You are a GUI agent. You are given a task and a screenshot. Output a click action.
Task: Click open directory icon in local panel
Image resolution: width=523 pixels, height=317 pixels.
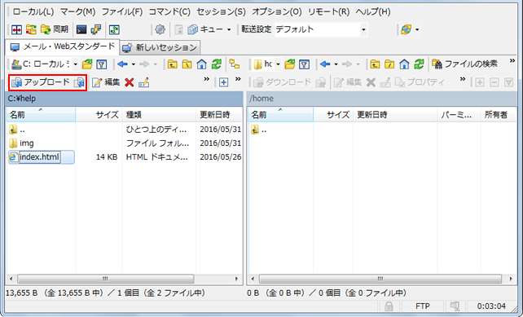(87, 64)
